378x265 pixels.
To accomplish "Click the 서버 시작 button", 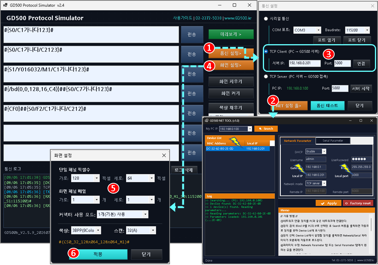I will click(361, 89).
